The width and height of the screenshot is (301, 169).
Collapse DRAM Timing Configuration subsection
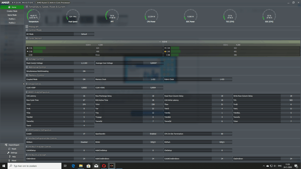point(27,92)
